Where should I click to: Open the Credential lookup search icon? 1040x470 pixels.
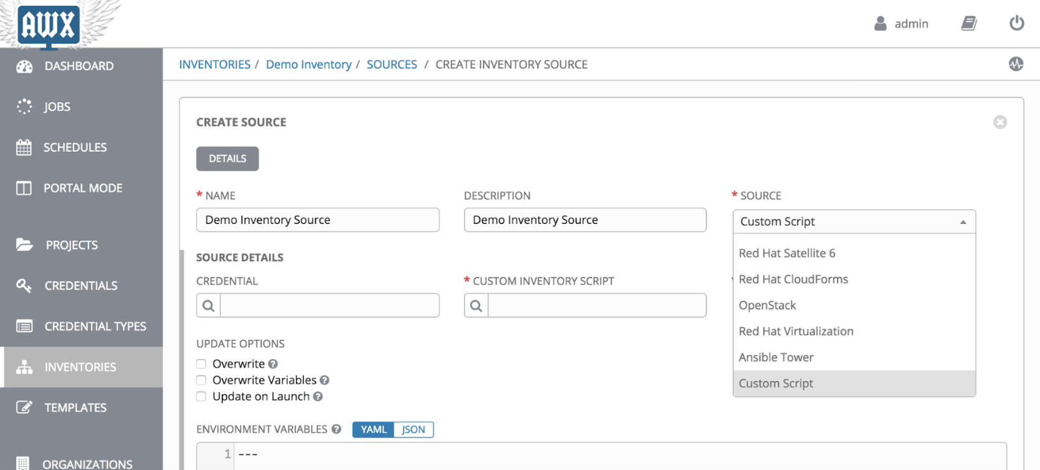point(209,306)
